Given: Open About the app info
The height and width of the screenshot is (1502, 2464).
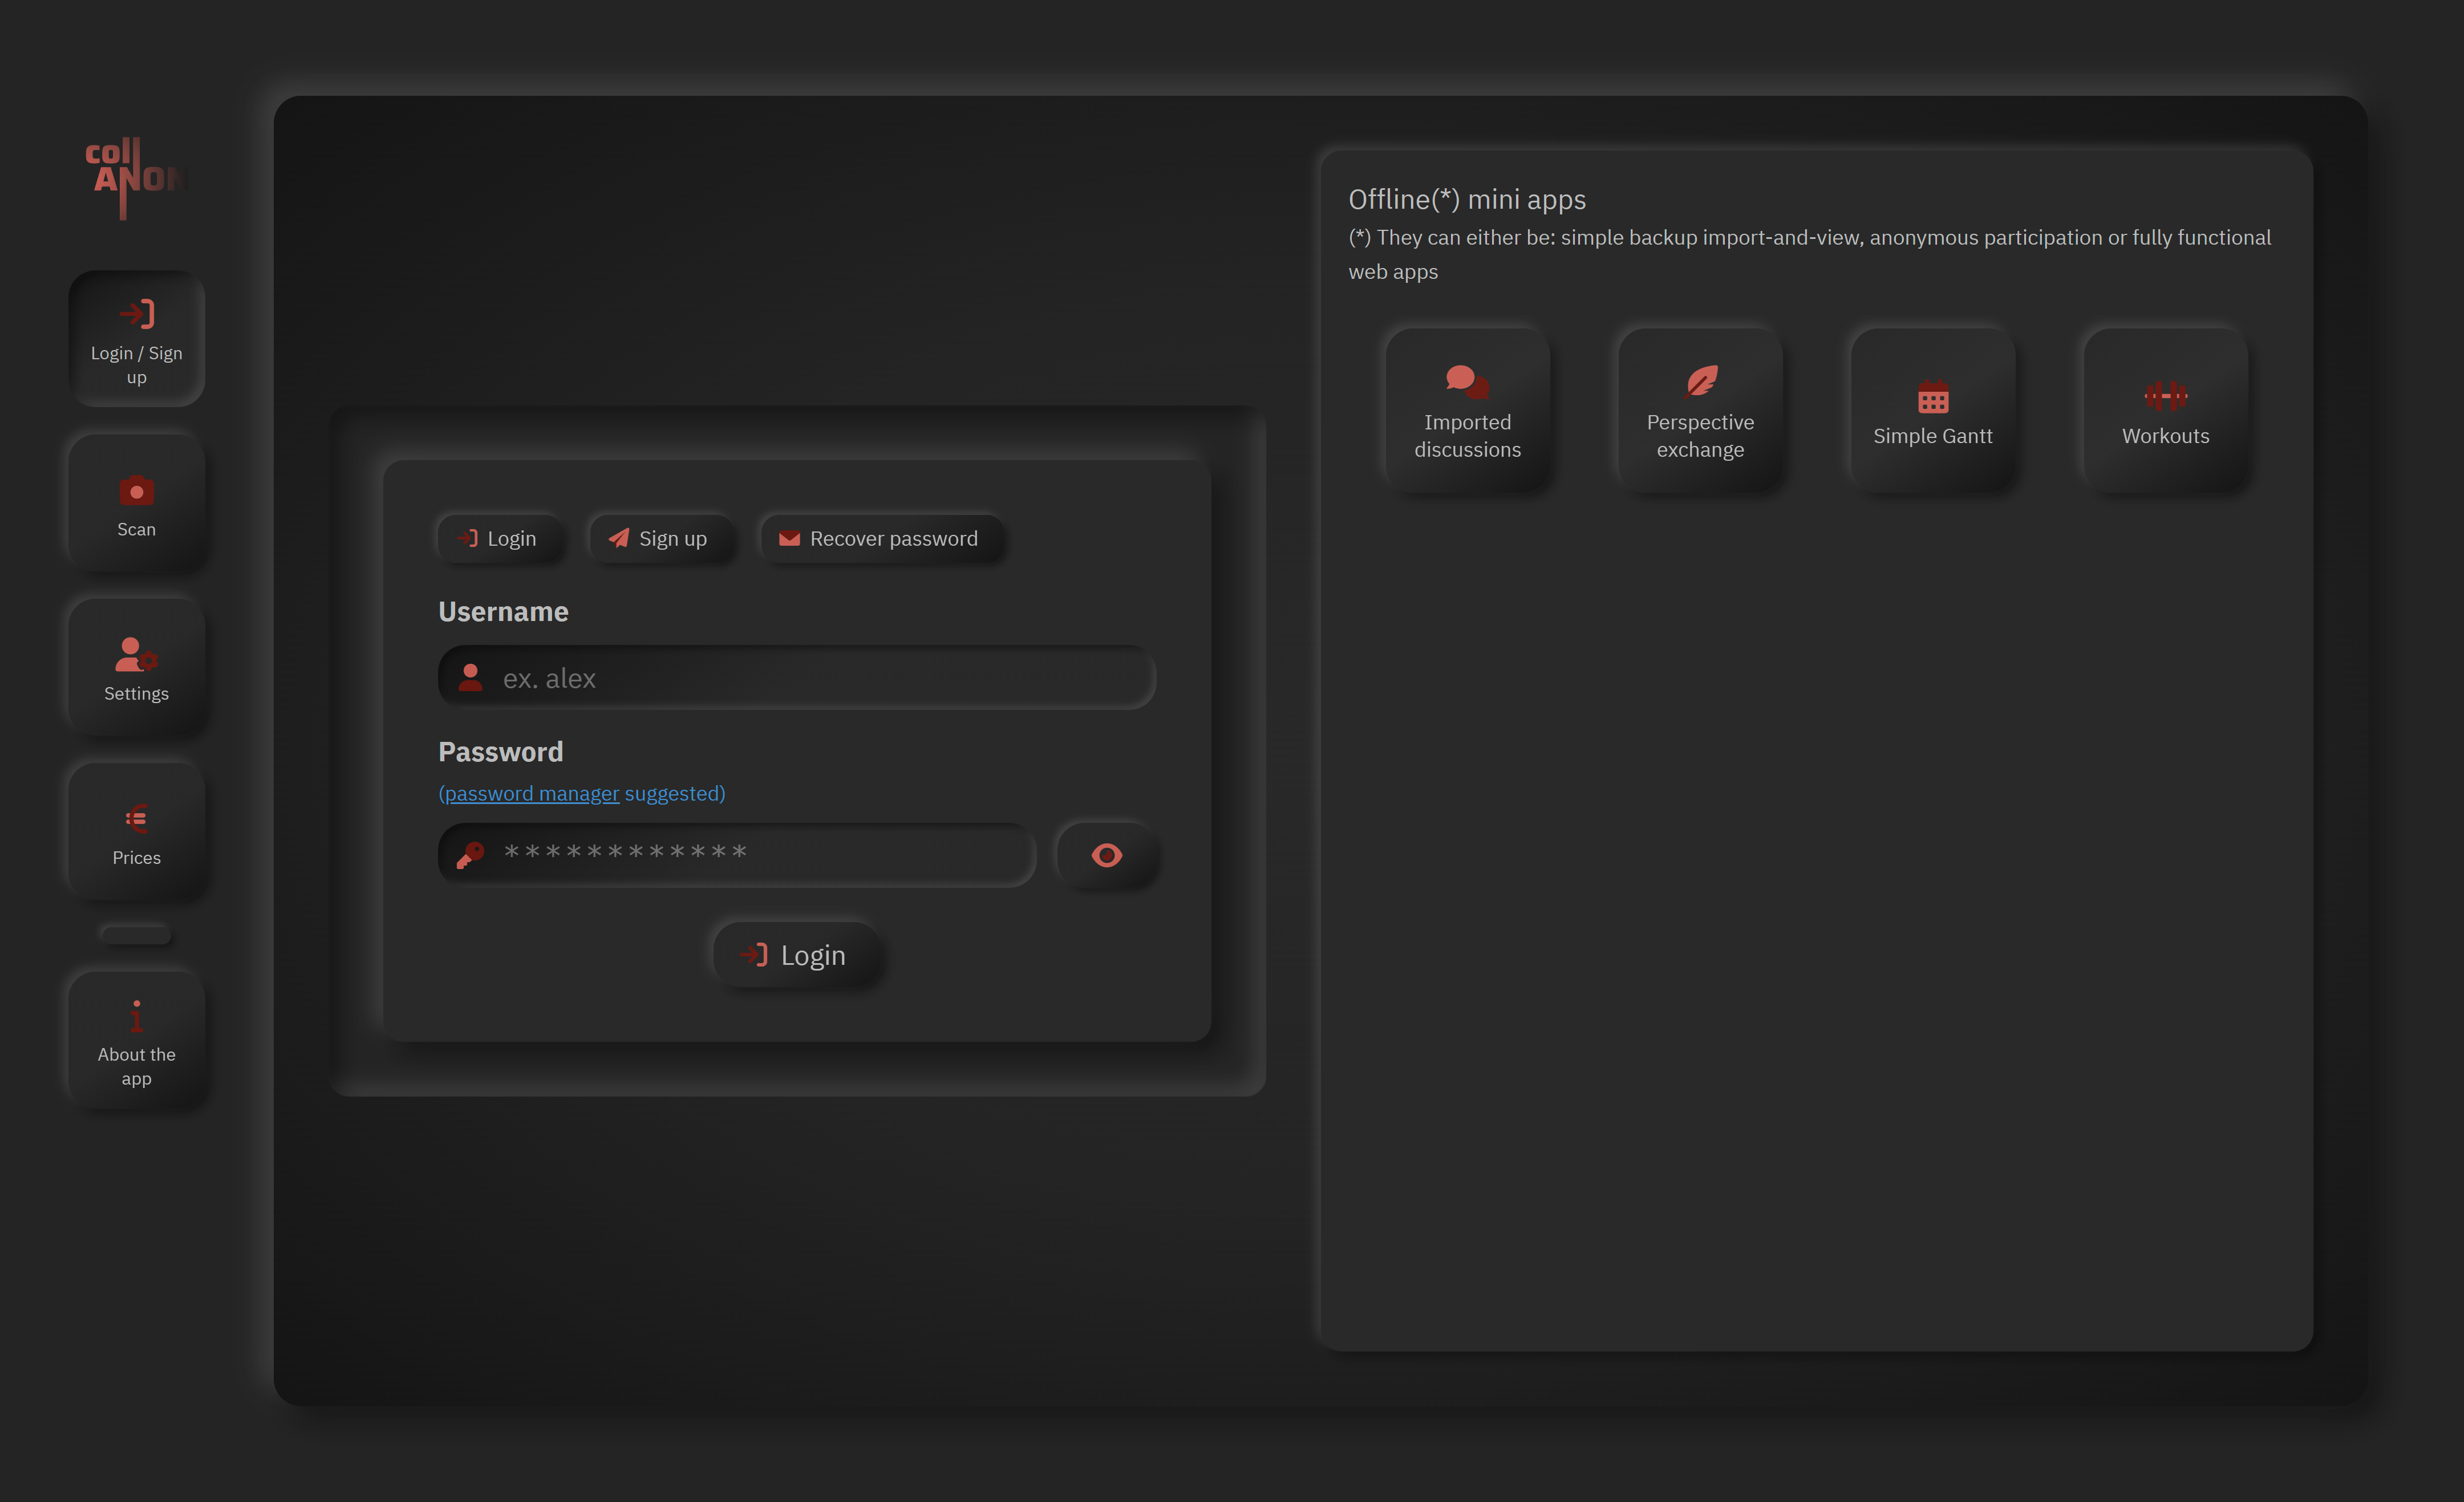Looking at the screenshot, I should pos(136,1041).
